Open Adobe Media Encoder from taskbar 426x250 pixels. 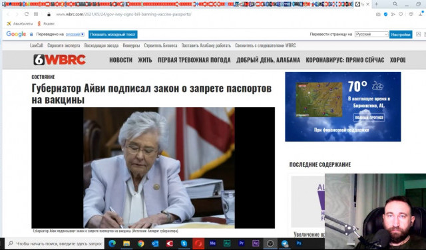point(213,243)
